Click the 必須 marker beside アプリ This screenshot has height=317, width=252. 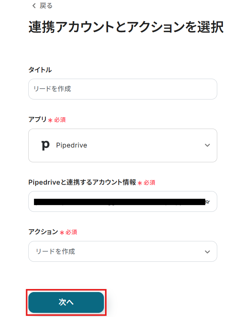tap(60, 120)
